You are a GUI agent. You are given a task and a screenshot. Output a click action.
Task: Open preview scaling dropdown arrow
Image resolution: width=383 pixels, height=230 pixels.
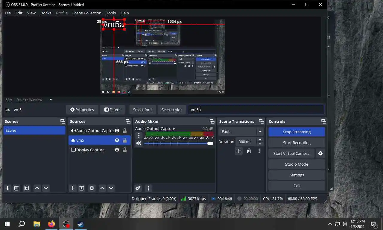point(51,99)
